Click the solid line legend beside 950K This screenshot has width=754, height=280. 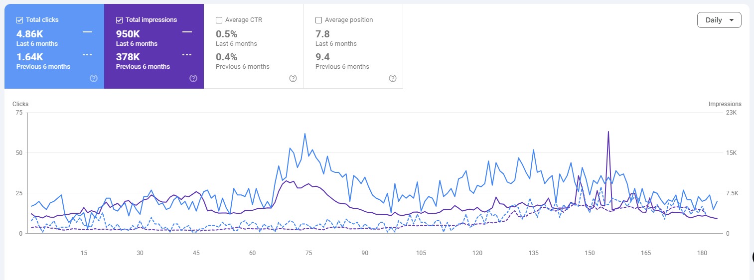pos(187,32)
